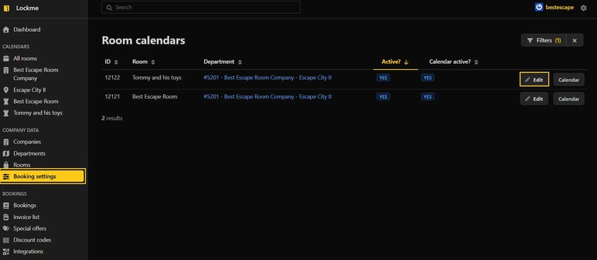
Task: Click the Departments map icon
Action: pos(6,153)
